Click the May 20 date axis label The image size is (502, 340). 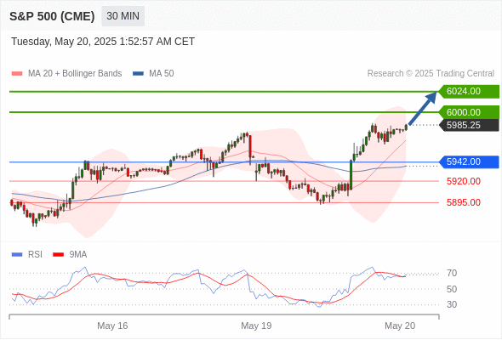click(x=400, y=326)
